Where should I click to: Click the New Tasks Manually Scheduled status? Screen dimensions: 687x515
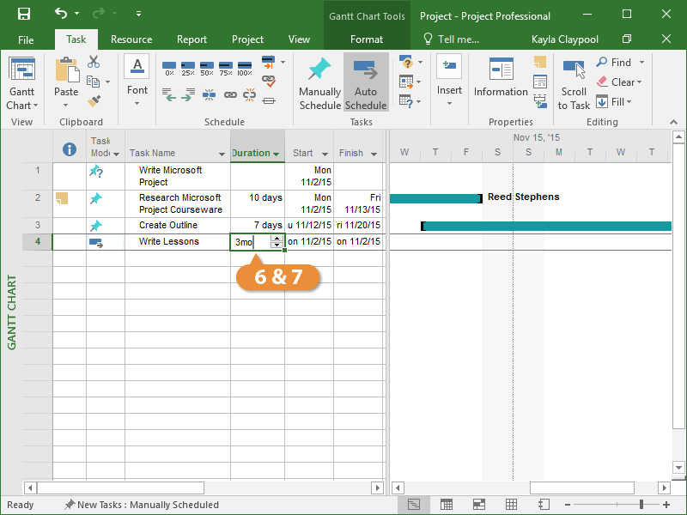[142, 505]
